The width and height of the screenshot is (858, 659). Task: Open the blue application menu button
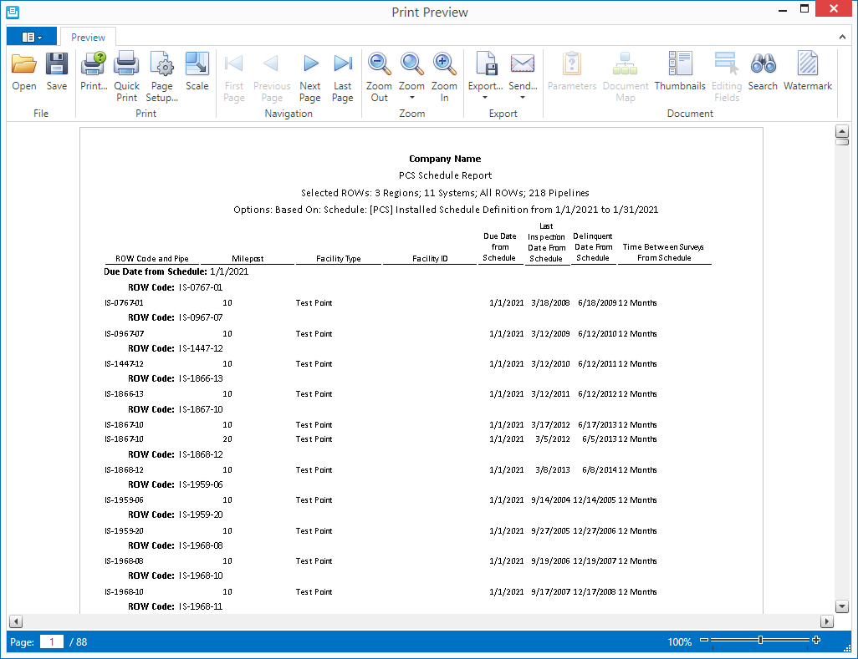tap(32, 37)
